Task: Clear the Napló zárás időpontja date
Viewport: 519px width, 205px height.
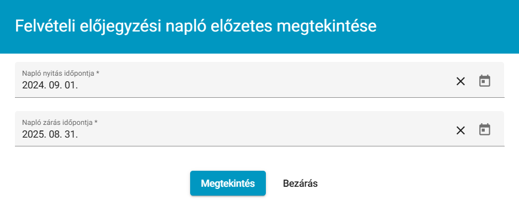Action: [460, 130]
